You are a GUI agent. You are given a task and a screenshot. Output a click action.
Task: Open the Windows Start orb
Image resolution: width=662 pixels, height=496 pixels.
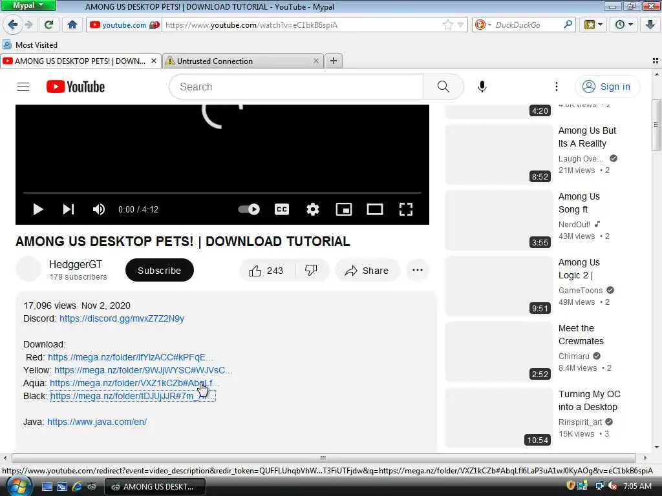pyautogui.click(x=19, y=486)
